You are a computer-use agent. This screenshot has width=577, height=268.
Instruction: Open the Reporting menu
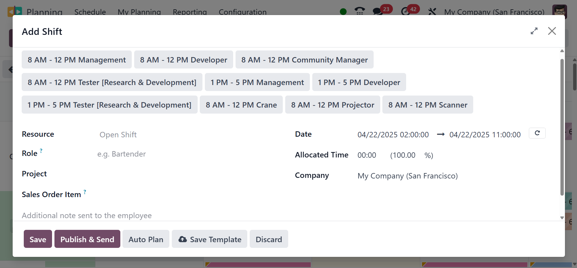[x=190, y=12]
